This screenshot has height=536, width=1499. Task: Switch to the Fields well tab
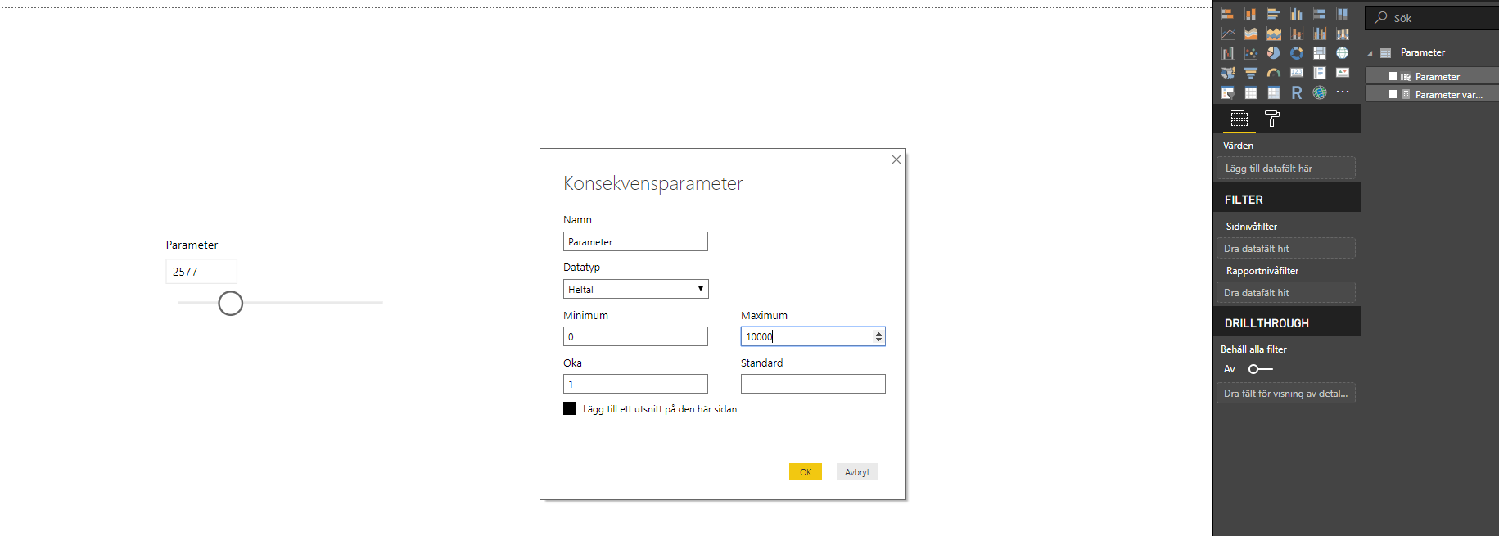1239,119
